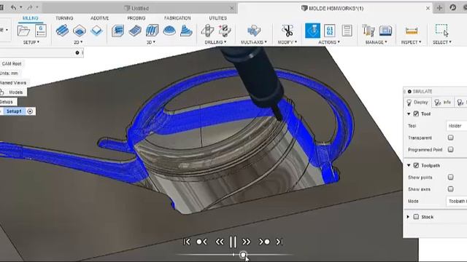Click the Select window selection icon
This screenshot has height=262, width=467.
point(441,30)
